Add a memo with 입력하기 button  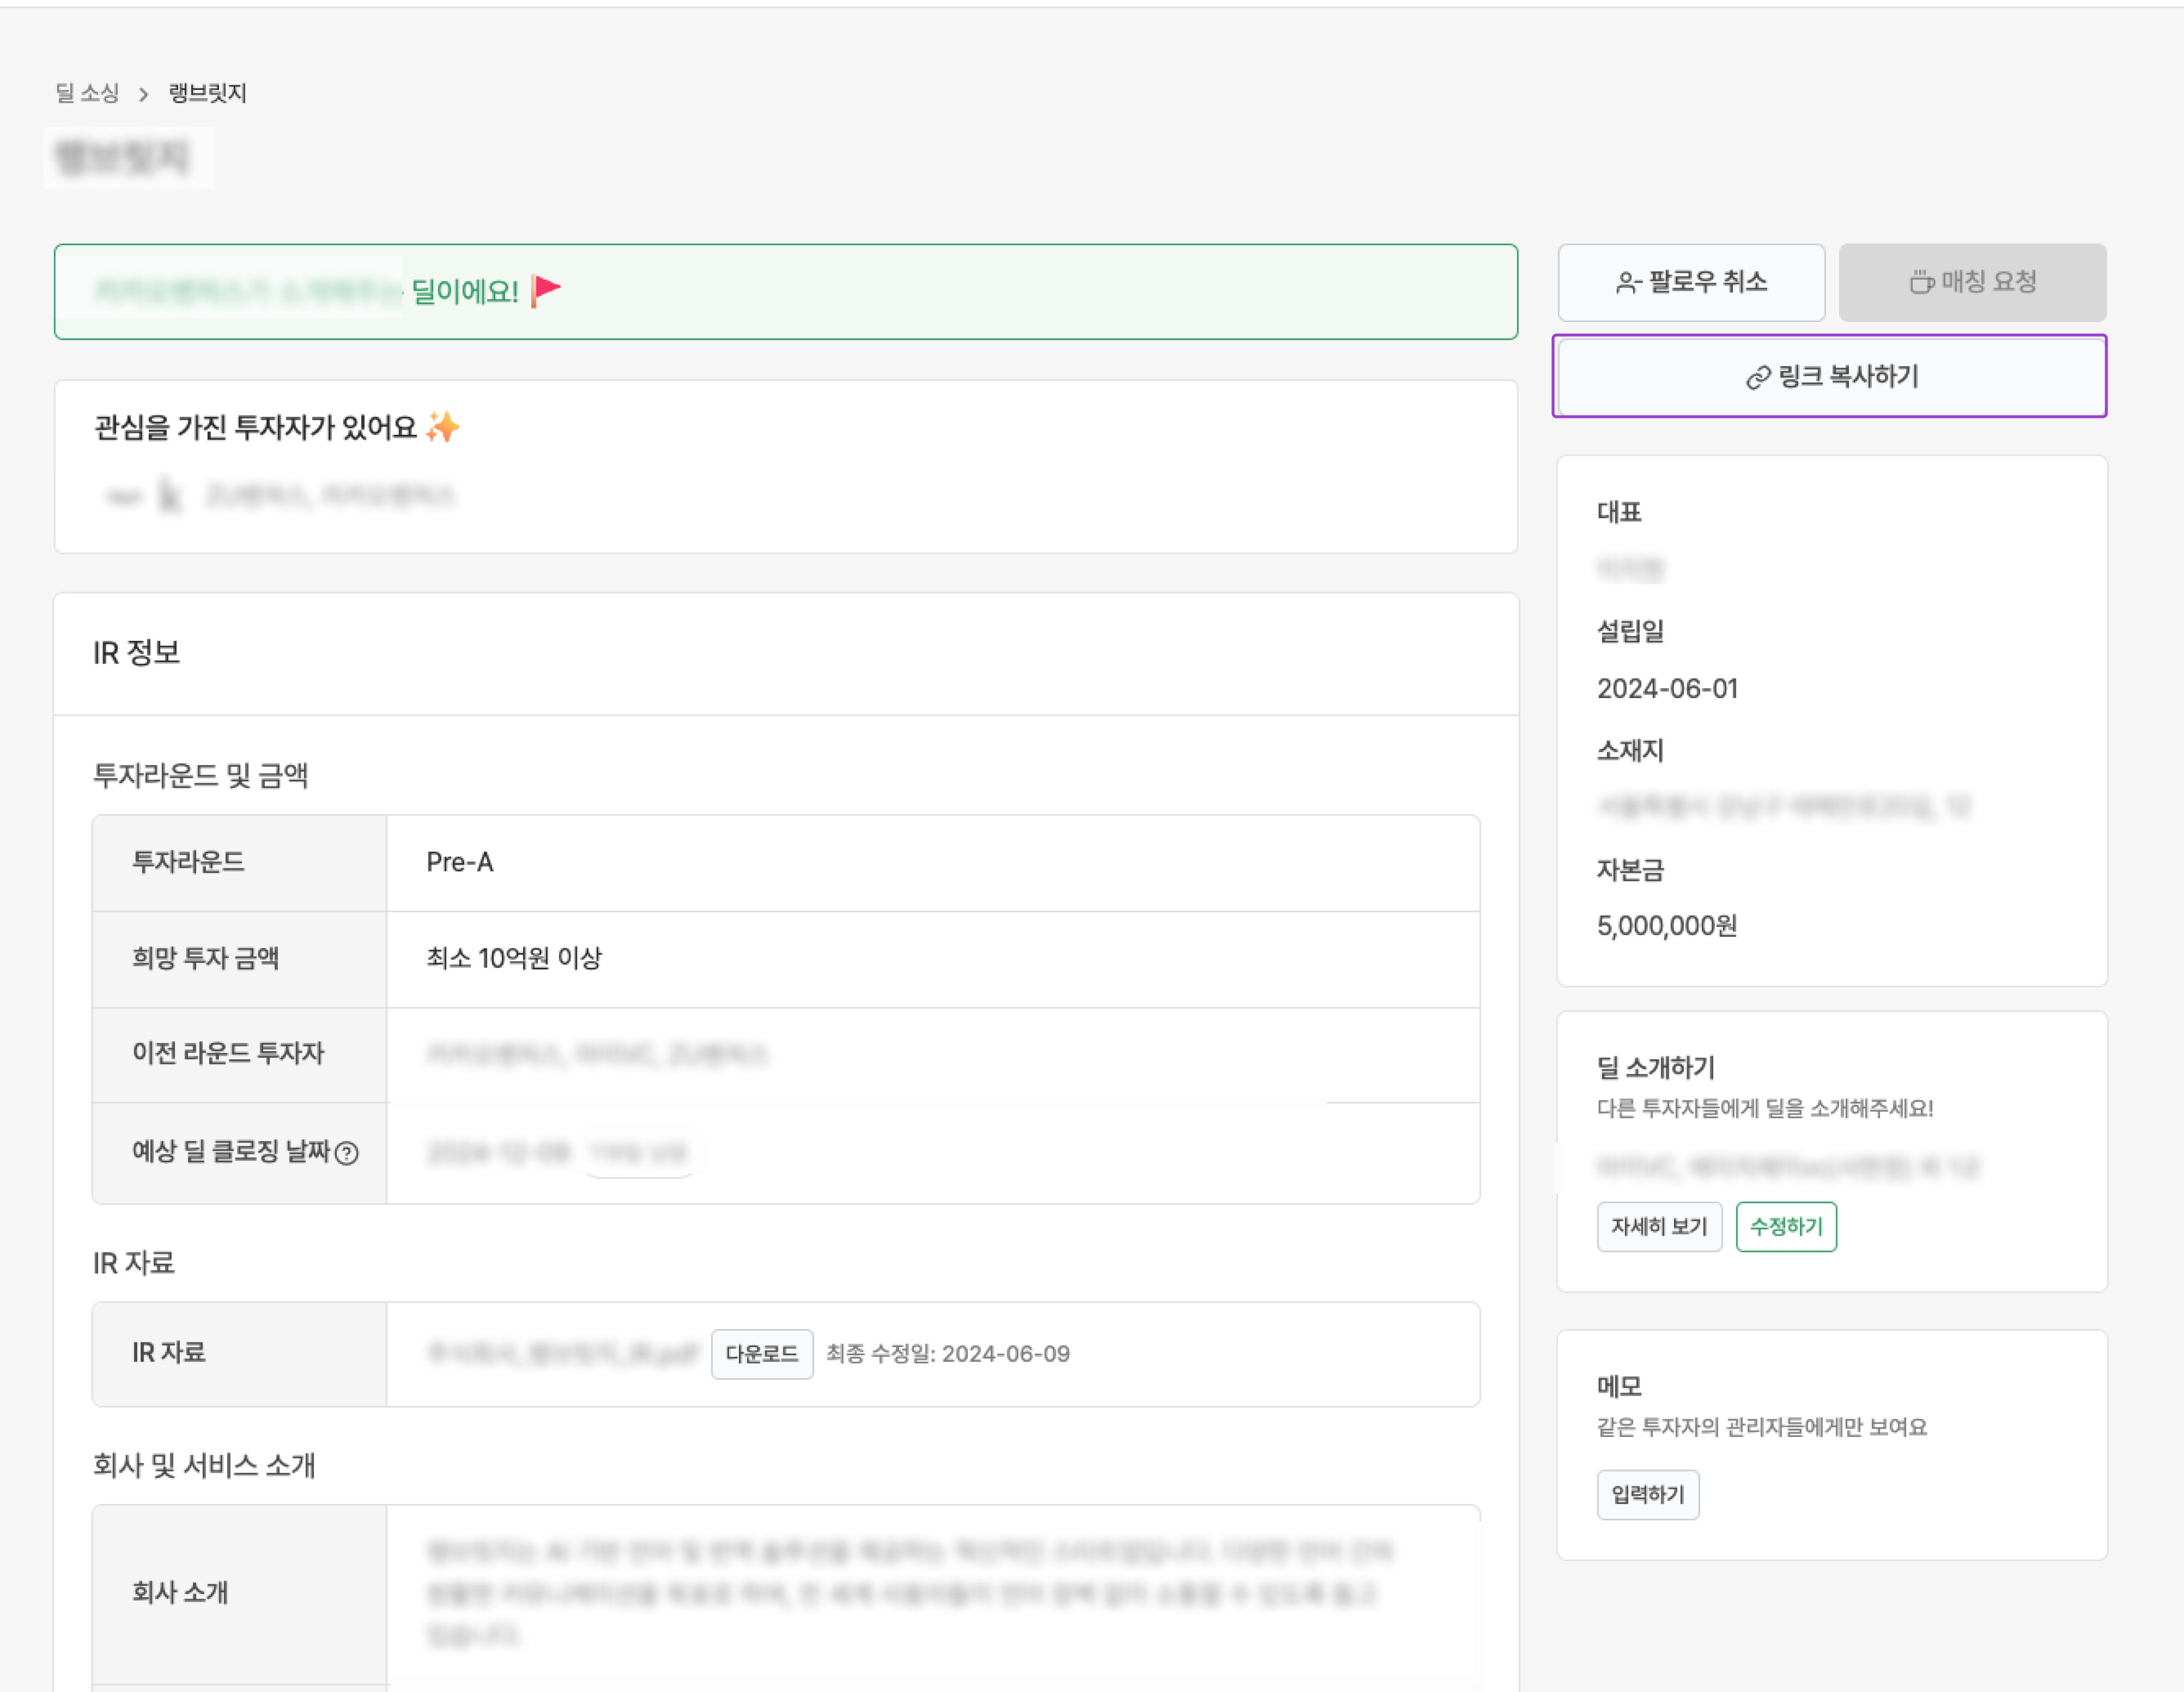1647,1495
